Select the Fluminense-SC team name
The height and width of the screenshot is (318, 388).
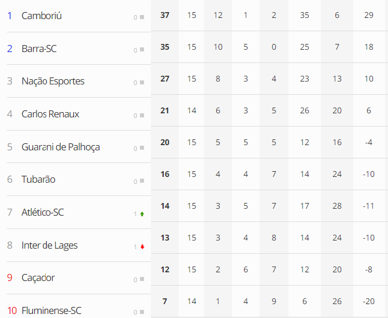pos(51,310)
